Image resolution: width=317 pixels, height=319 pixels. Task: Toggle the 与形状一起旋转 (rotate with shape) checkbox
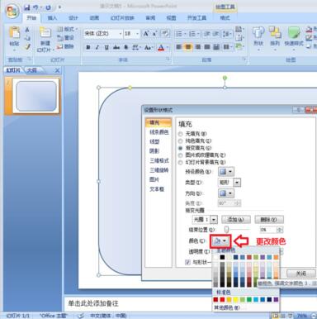tap(188, 262)
